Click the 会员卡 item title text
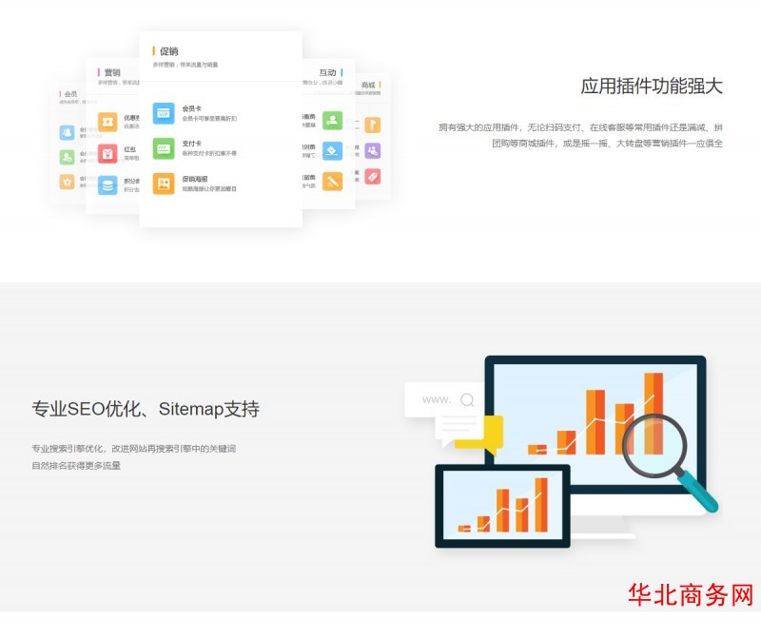Image resolution: width=761 pixels, height=638 pixels. (192, 108)
